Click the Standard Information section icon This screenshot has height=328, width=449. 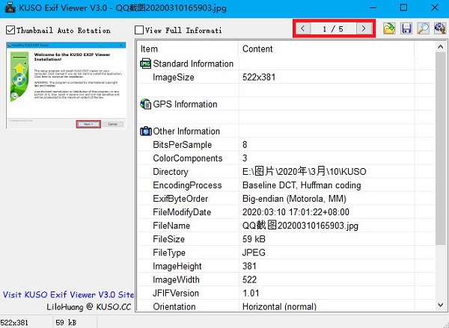145,64
